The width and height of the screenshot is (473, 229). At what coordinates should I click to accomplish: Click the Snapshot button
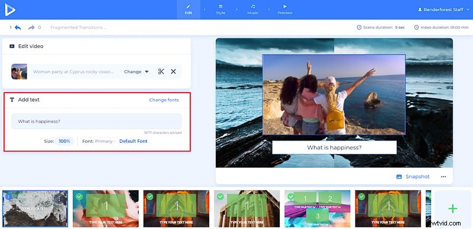coord(413,176)
